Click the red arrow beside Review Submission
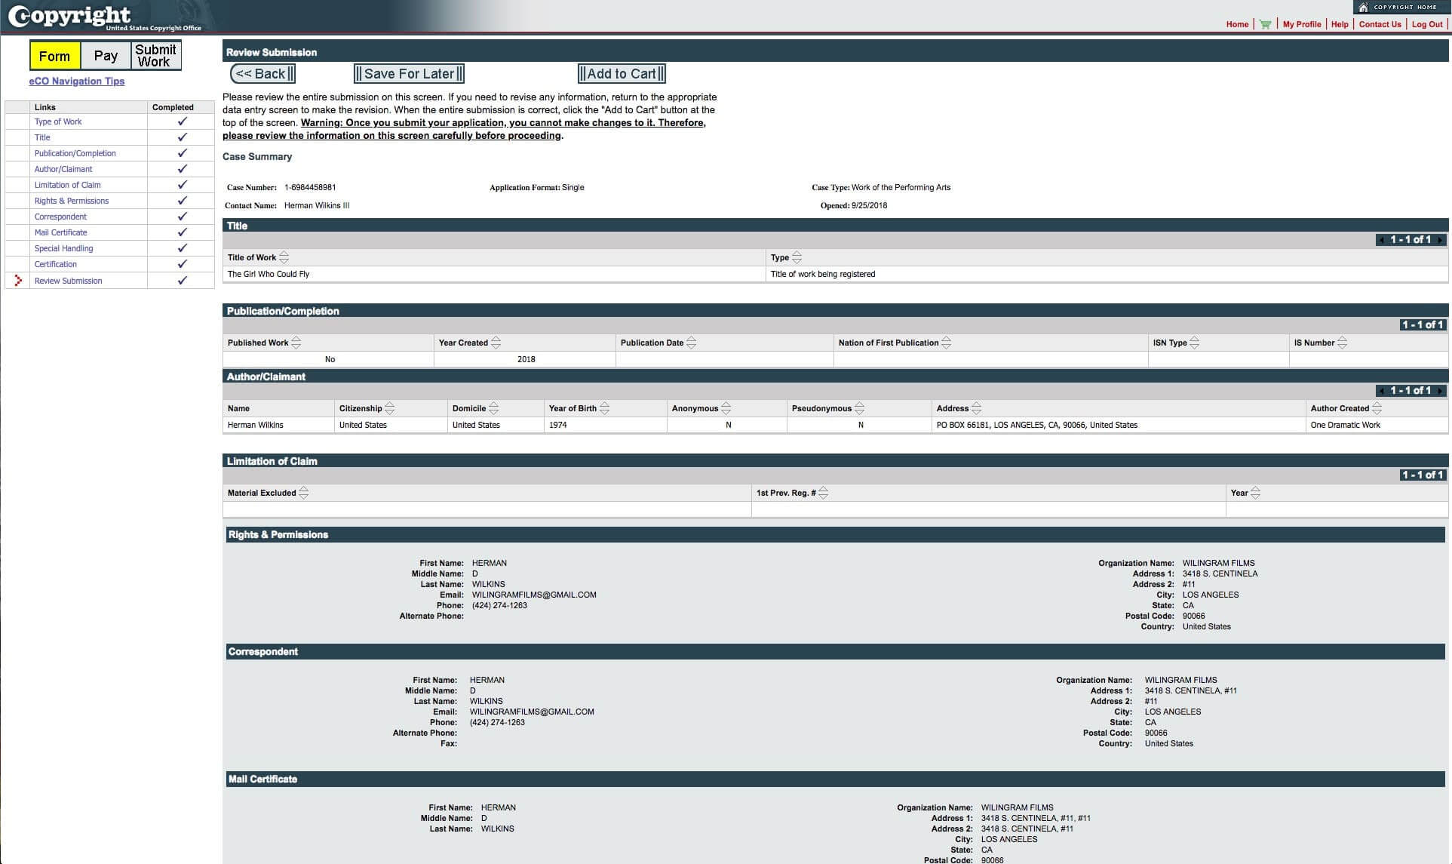Image resolution: width=1452 pixels, height=864 pixels. tap(19, 281)
